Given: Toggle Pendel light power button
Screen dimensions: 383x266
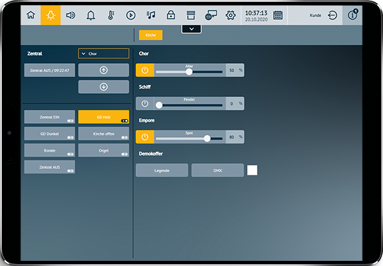Looking at the screenshot, I should point(145,104).
